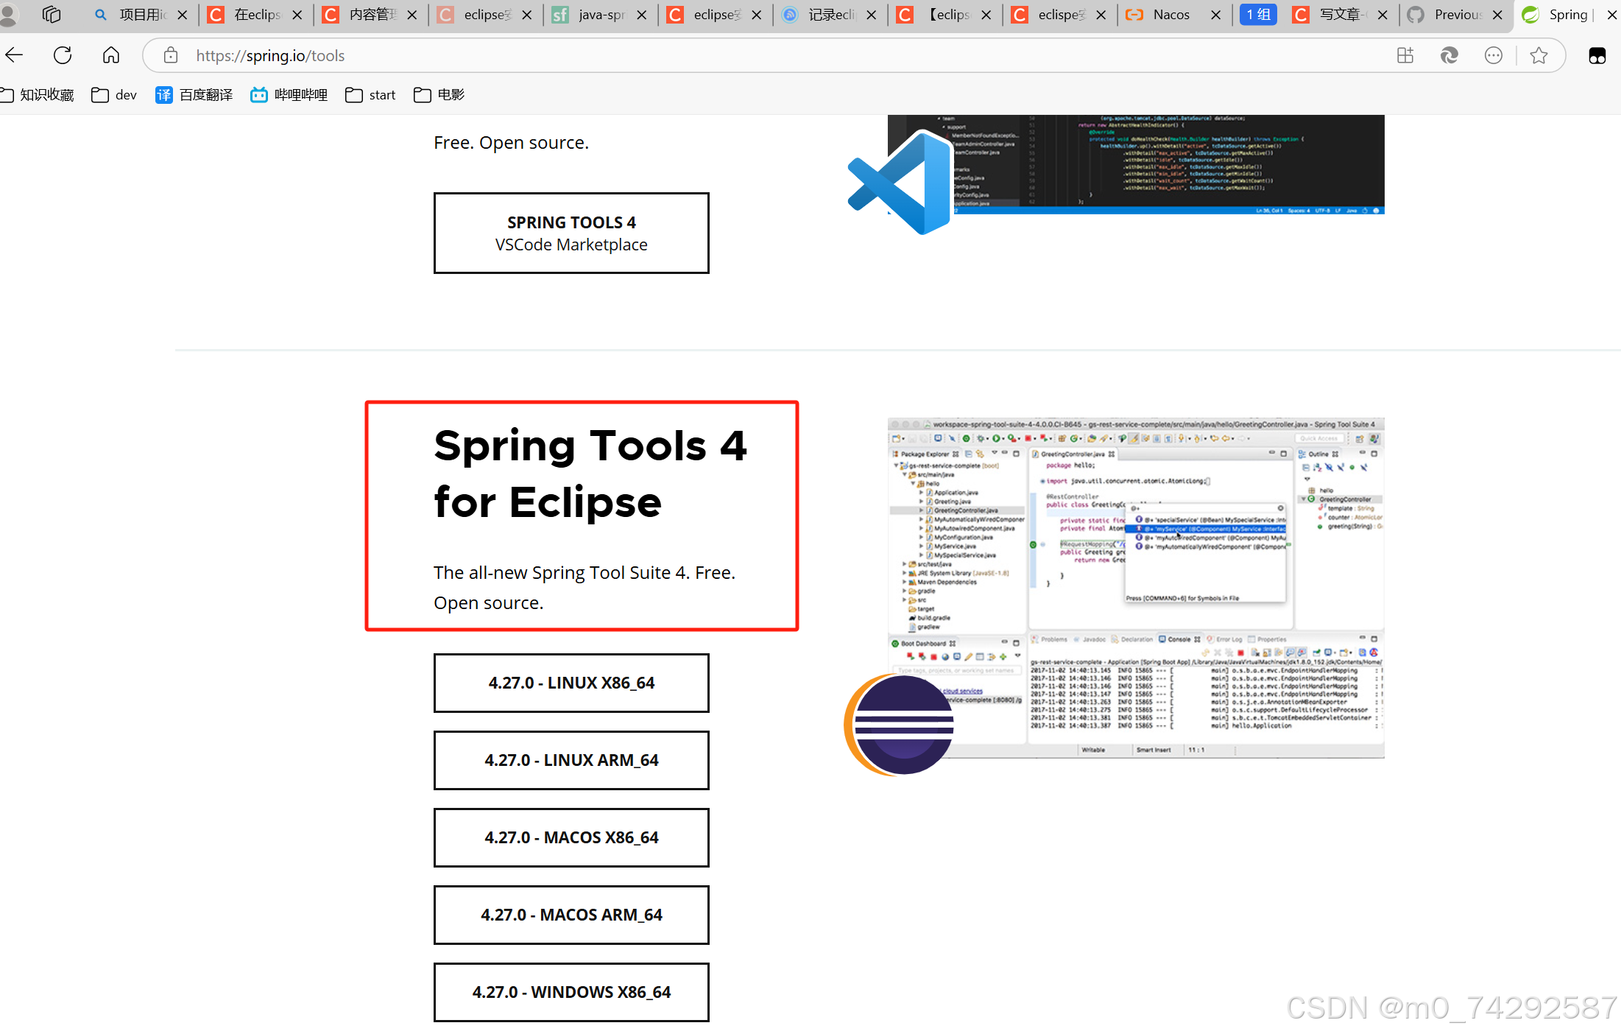Click the Eclipse logo image
Screen dimensions: 1621x1034
pyautogui.click(x=900, y=725)
